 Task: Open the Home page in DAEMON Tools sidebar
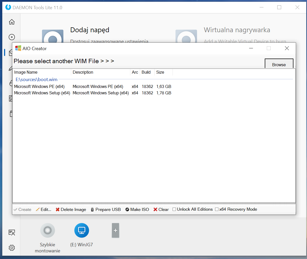[x=12, y=22]
